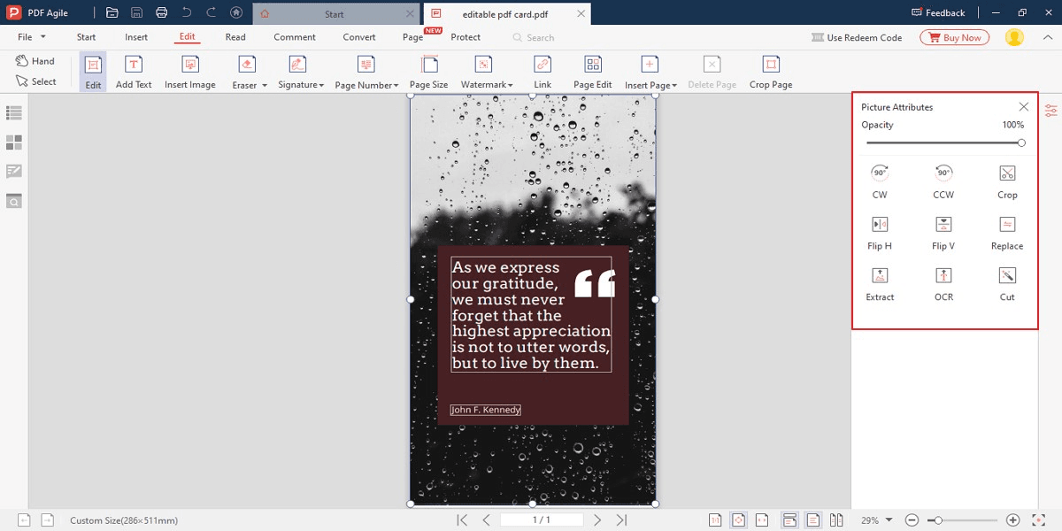This screenshot has width=1062, height=531.
Task: Click the Buy Now button
Action: pyautogui.click(x=955, y=37)
